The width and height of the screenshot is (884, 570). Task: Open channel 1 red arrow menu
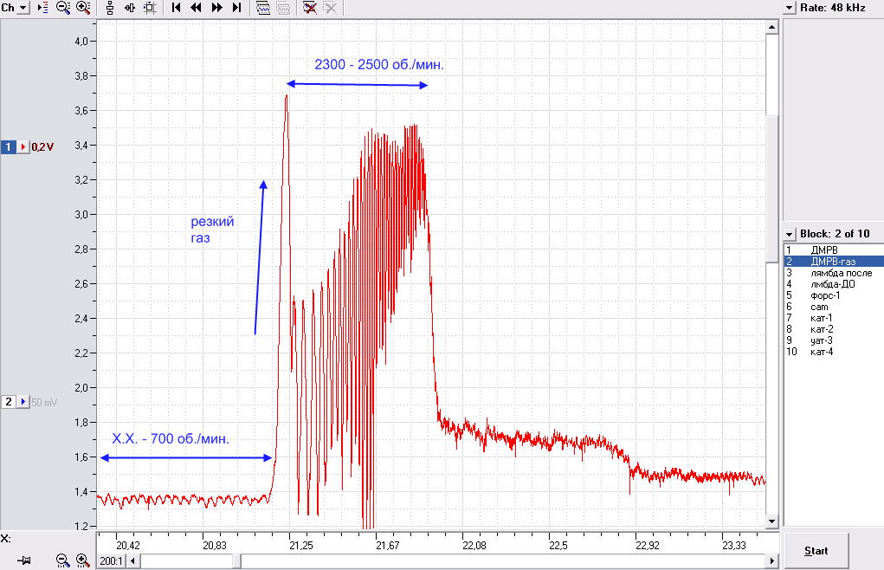tap(23, 147)
